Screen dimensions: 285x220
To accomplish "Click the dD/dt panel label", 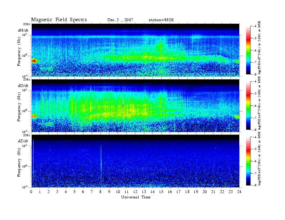I will (x=23, y=86).
